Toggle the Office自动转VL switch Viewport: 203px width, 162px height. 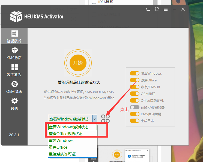point(135,100)
